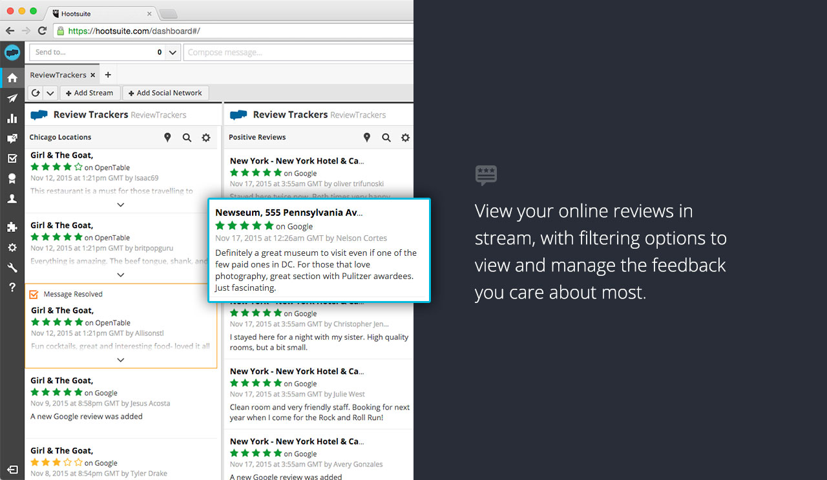Image resolution: width=827 pixels, height=480 pixels.
Task: Refresh streams with the reload button
Action: [36, 93]
